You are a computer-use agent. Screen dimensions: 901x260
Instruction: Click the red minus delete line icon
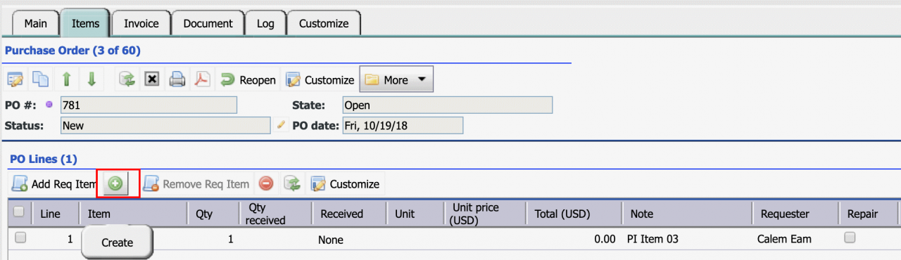(266, 183)
